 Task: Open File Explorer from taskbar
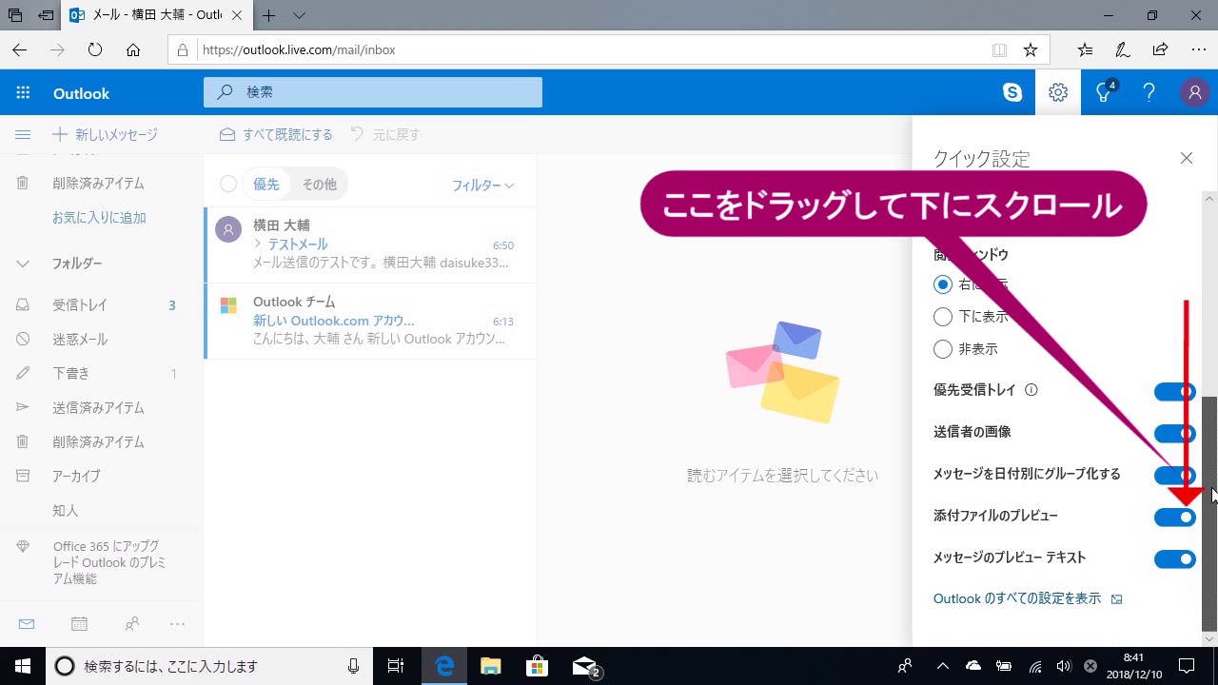[x=490, y=666]
